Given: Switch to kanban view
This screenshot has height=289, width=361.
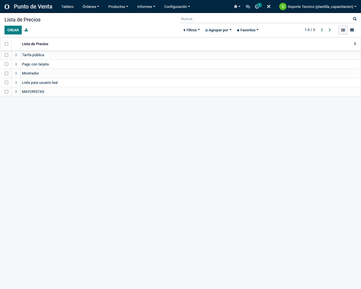Looking at the screenshot, I should click(352, 30).
